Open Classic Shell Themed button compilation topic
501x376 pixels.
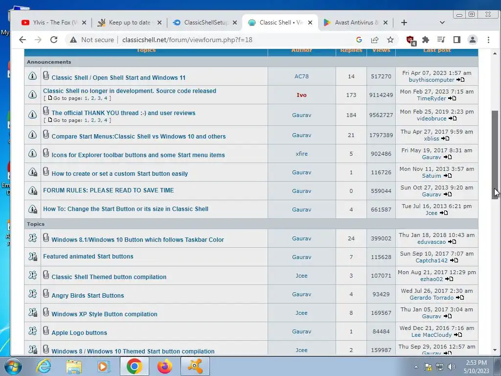(x=109, y=277)
